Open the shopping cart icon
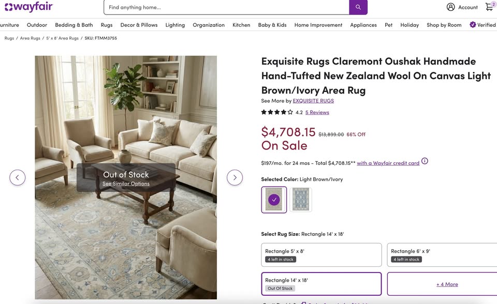 click(x=489, y=7)
